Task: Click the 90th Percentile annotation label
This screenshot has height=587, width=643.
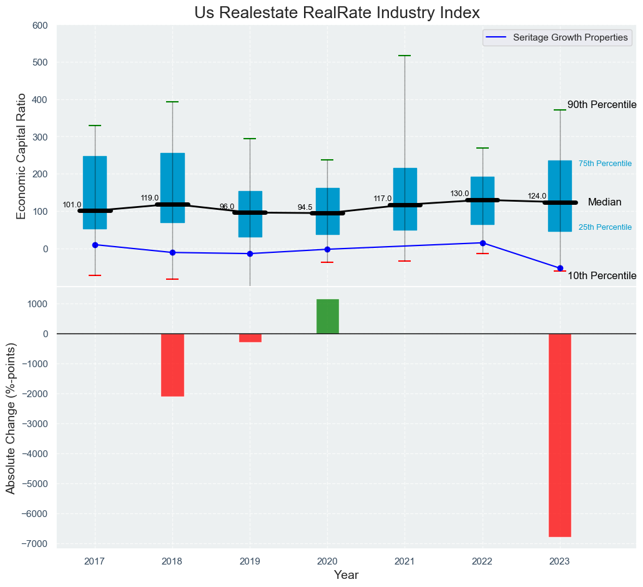Action: (601, 105)
